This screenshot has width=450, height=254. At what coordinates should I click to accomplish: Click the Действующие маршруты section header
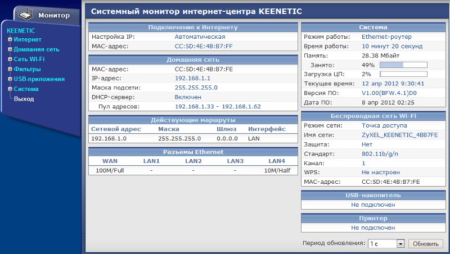(x=193, y=120)
